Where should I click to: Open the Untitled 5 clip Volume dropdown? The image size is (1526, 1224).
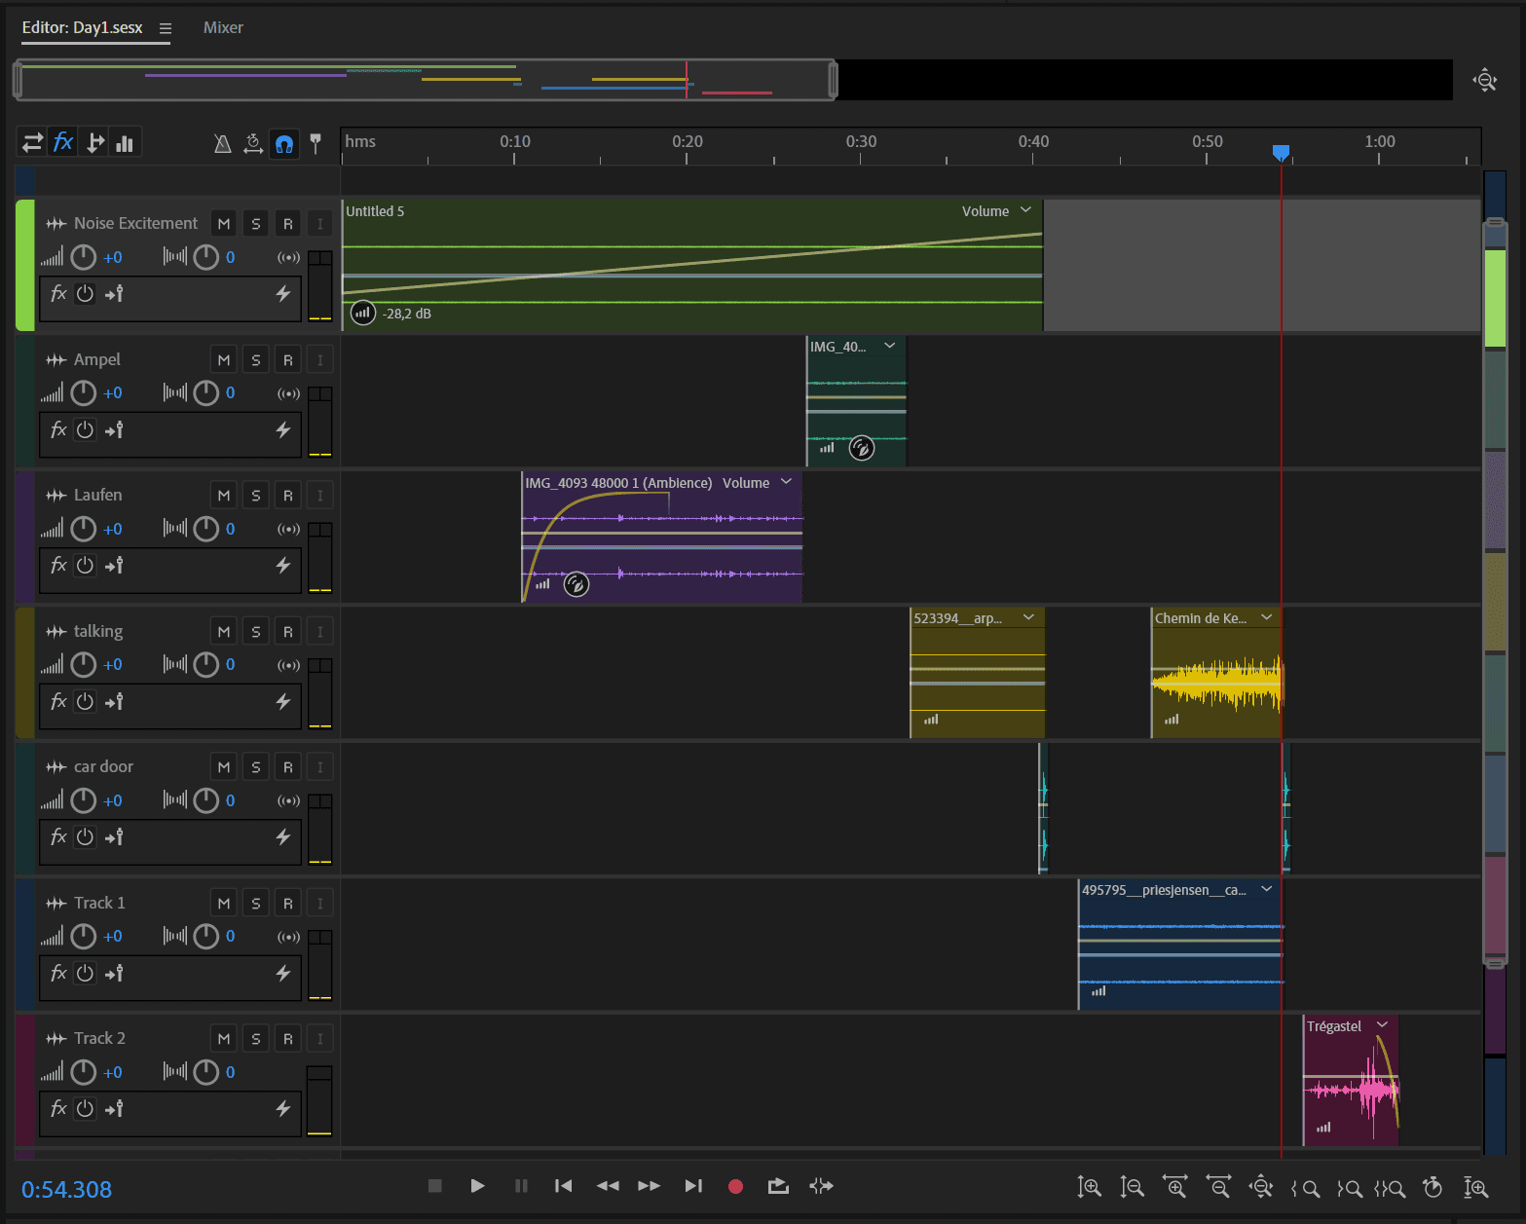(x=1025, y=210)
